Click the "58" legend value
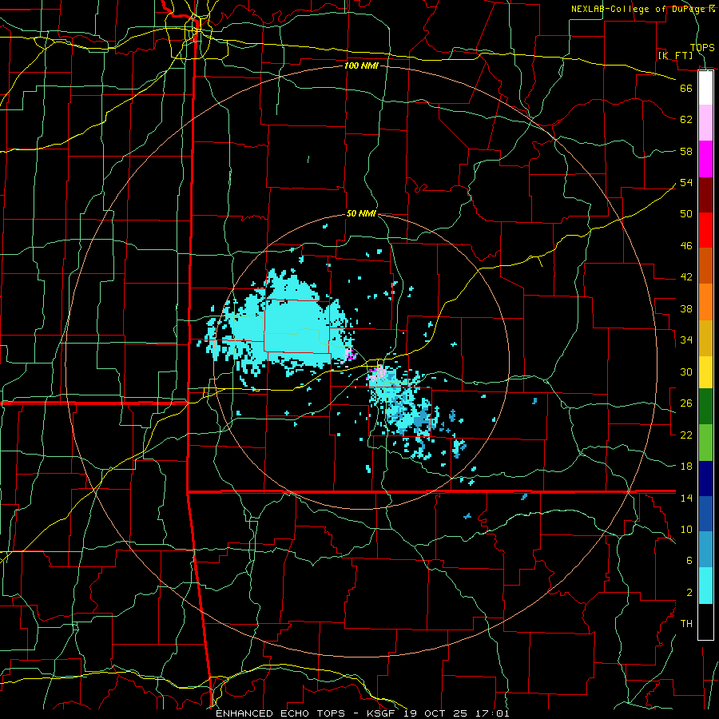Screen dimensions: 719x719 pos(686,151)
